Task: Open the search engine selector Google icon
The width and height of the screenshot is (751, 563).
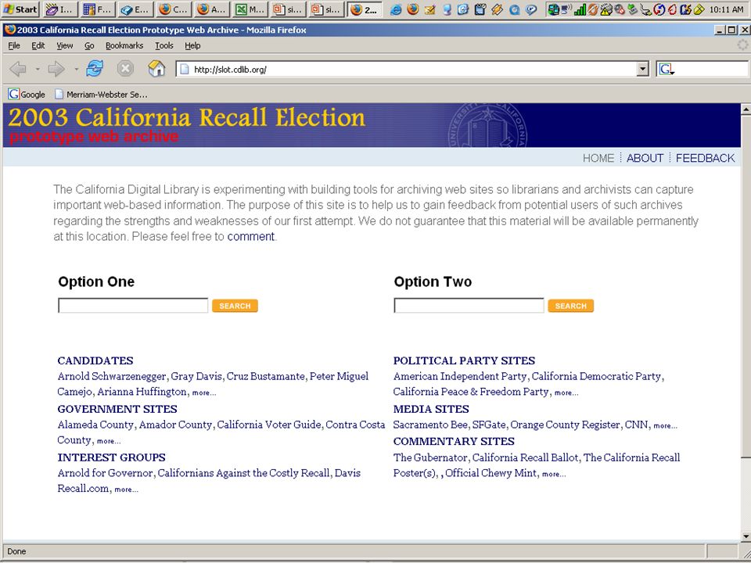Action: coord(667,70)
